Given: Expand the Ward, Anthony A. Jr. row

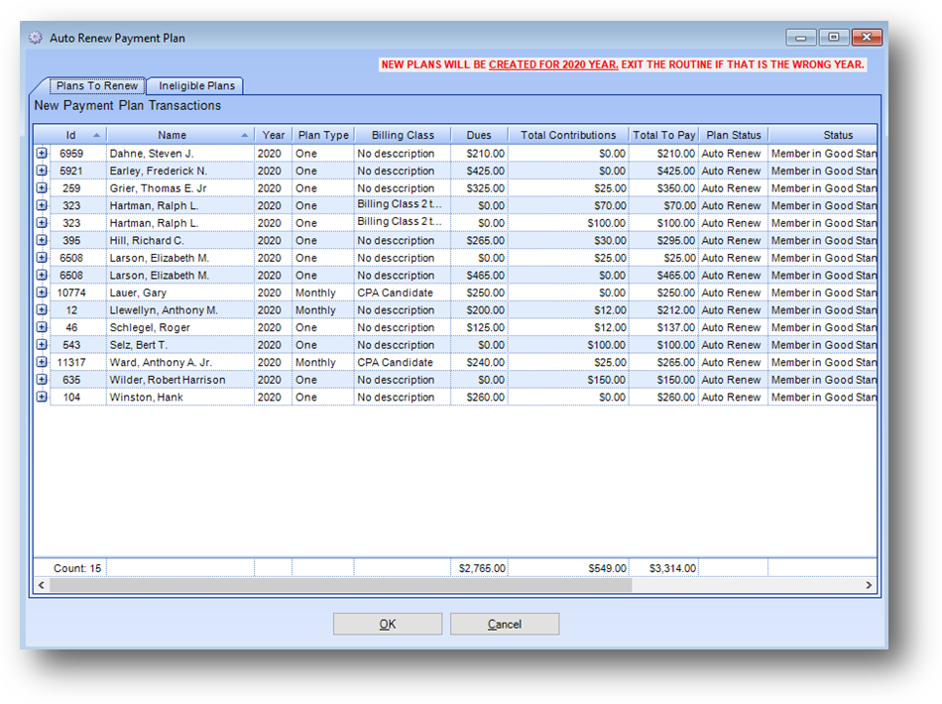Looking at the screenshot, I should (42, 362).
